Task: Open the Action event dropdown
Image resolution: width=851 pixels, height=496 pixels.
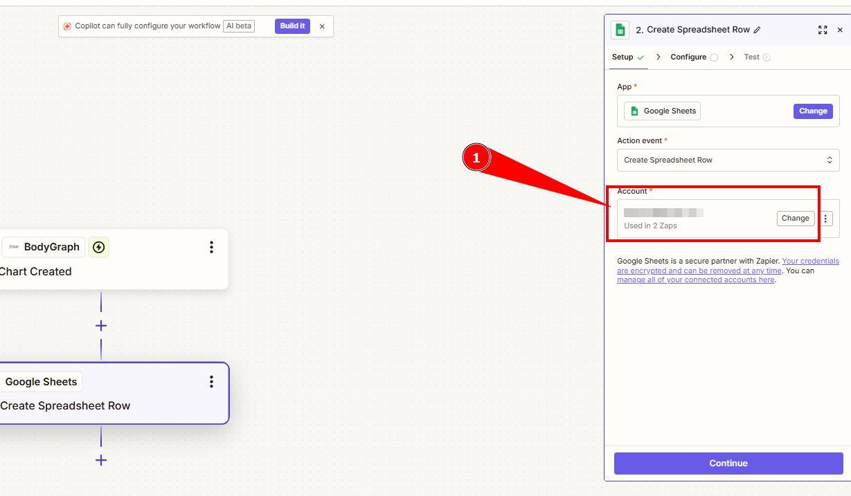Action: 728,160
